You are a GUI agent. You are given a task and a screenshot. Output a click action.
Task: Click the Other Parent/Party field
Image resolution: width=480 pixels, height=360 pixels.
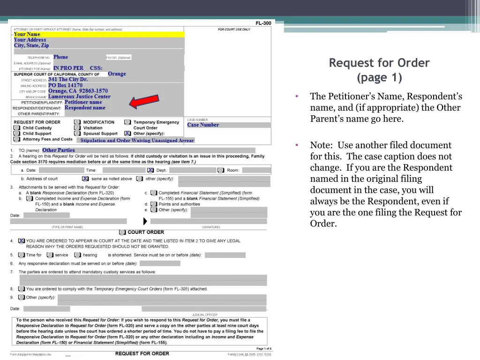click(124, 113)
